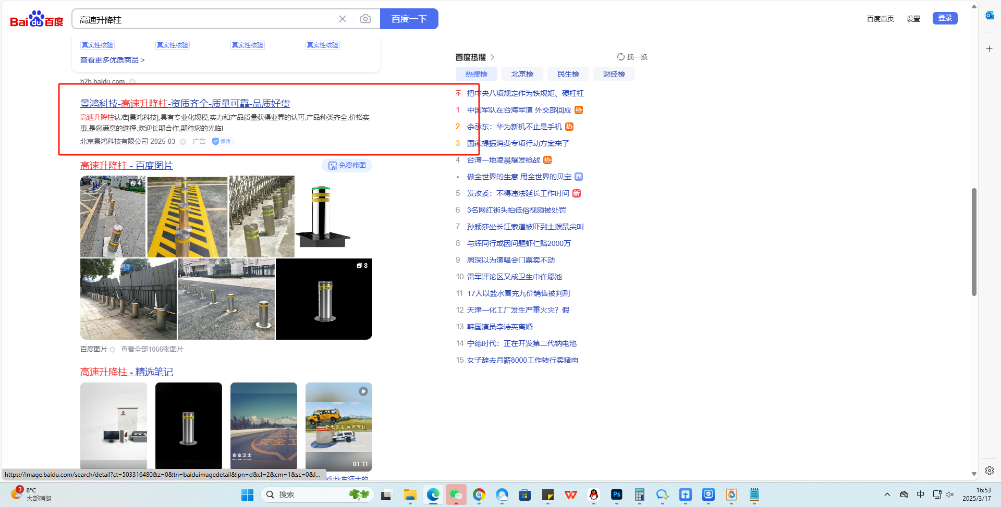Open Edge sidebar settings gear
This screenshot has width=1001, height=507.
click(x=989, y=471)
